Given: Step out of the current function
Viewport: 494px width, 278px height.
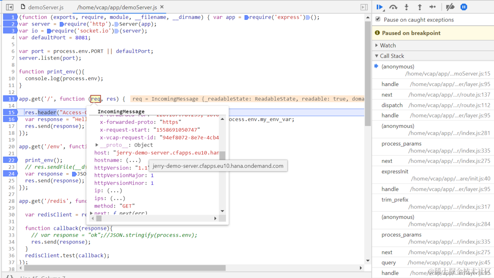Looking at the screenshot, I should tap(420, 7).
